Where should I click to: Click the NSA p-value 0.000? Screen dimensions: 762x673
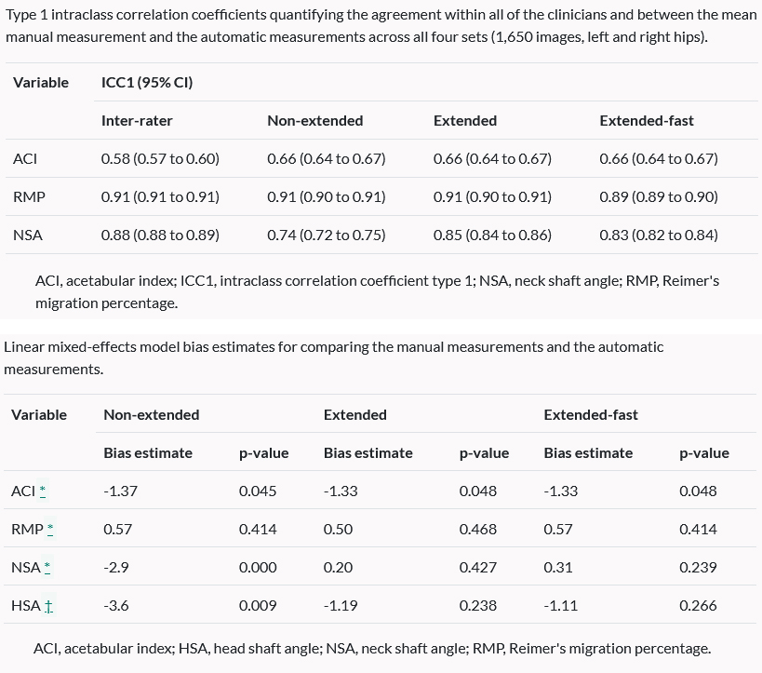(258, 568)
